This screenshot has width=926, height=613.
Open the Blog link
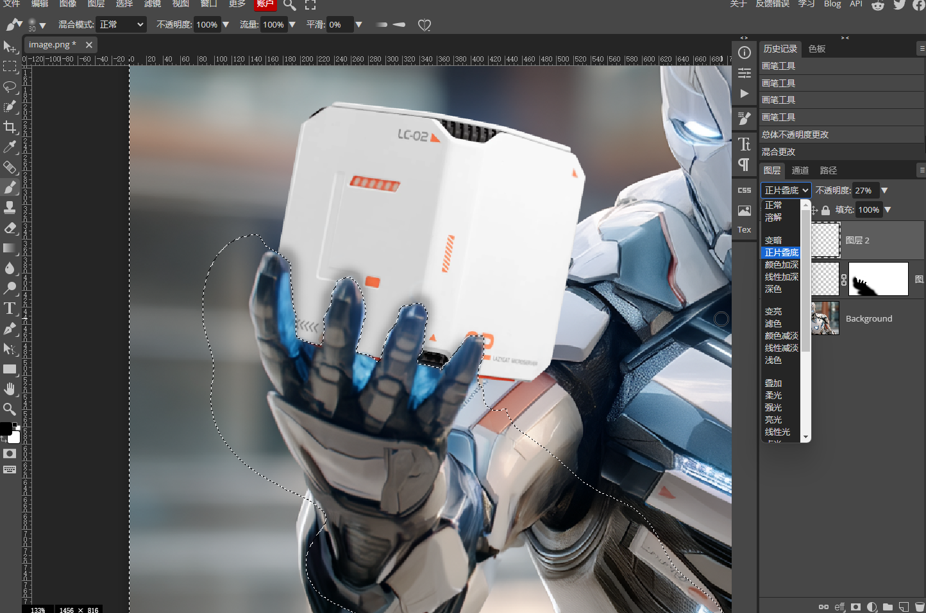(832, 4)
